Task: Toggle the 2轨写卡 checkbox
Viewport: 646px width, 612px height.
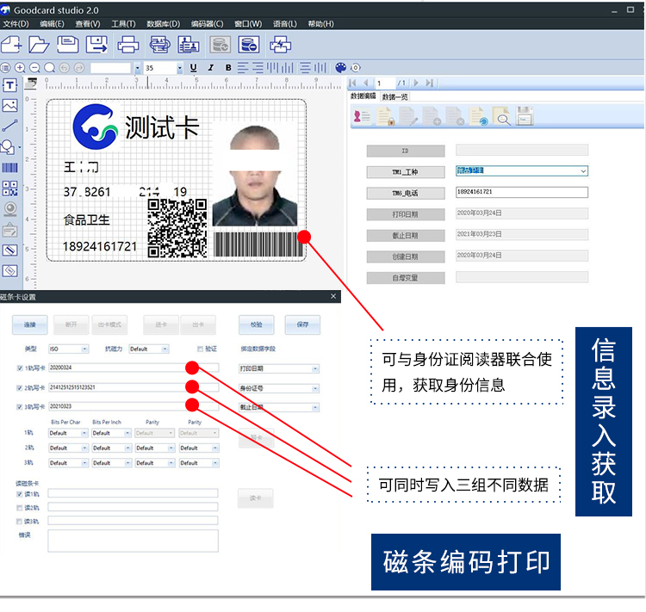Action: (19, 388)
